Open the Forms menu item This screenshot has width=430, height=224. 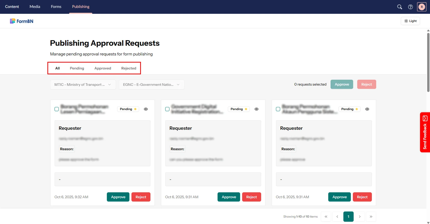click(x=56, y=7)
